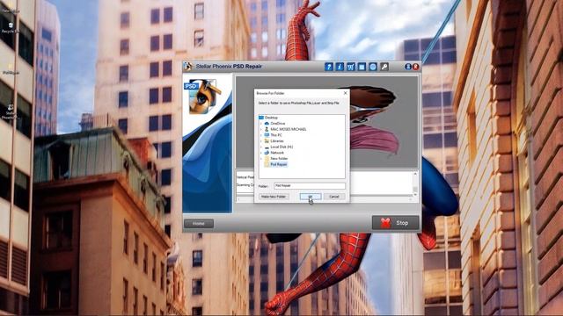This screenshot has width=563, height=316.
Task: Open the Help question mark icon
Action: pos(328,67)
